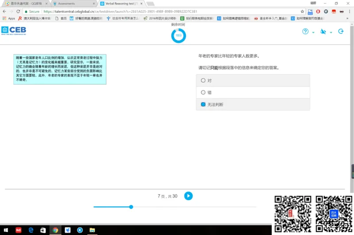This screenshot has width=354, height=235.
Task: Click the black glasses extension icon
Action: click(x=342, y=11)
